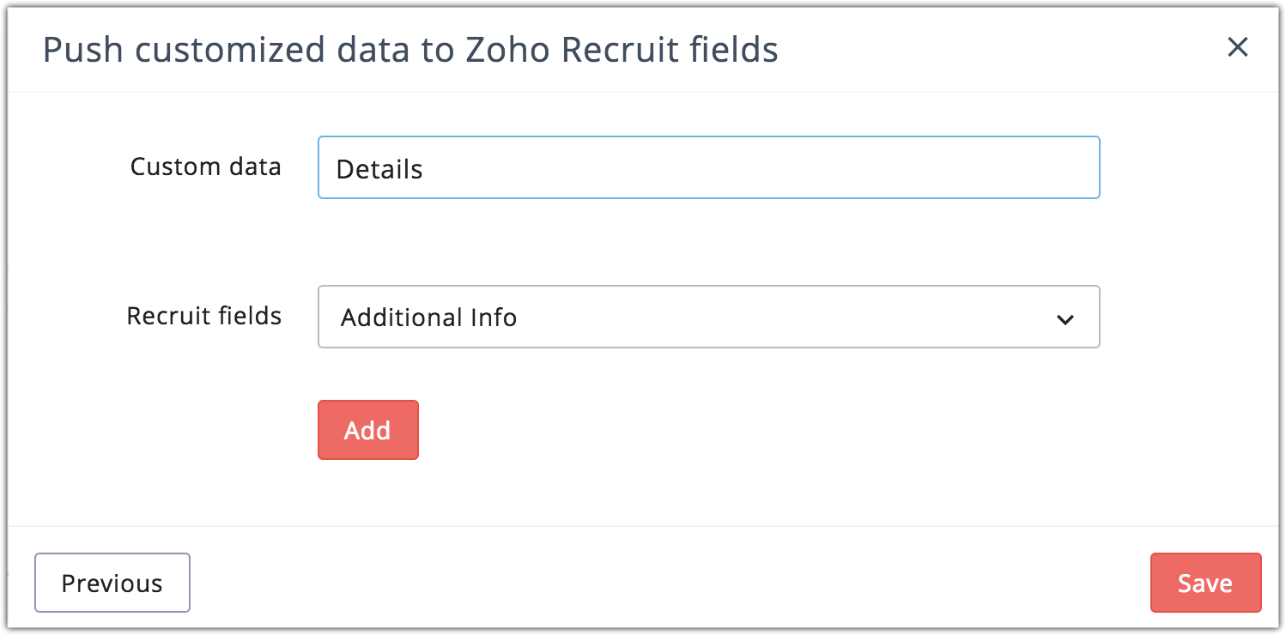Return to the previous step
The height and width of the screenshot is (635, 1286).
pyautogui.click(x=112, y=583)
